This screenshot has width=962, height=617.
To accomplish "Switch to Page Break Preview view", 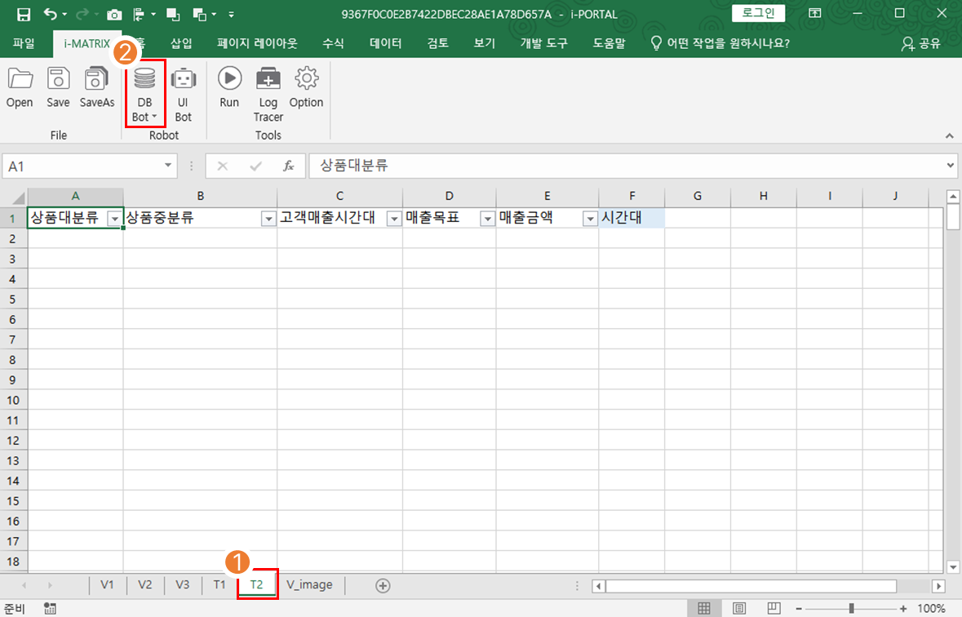I will 774,608.
